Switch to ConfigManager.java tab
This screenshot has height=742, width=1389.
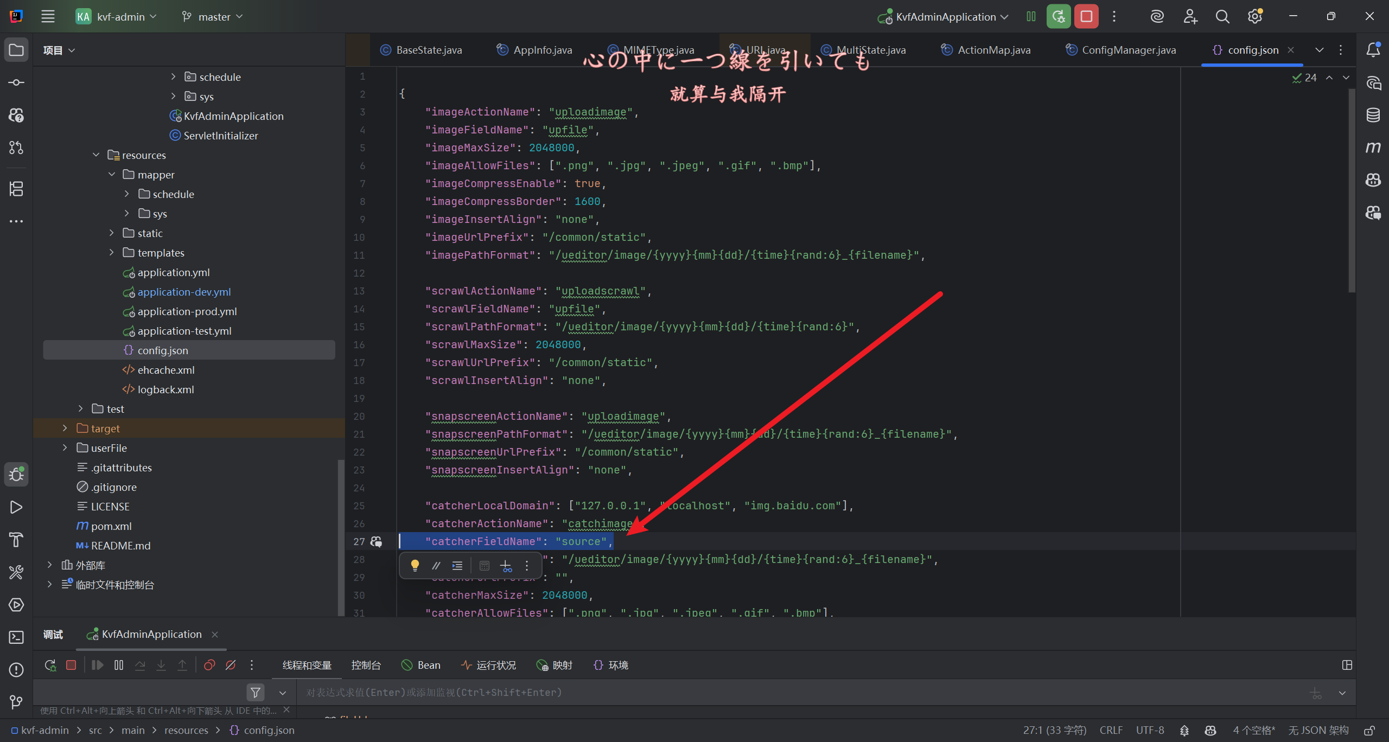[1121, 50]
